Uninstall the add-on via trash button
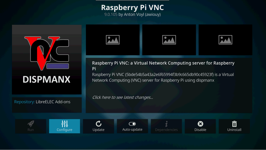Viewport: 266px width, 150px height. [x=234, y=126]
